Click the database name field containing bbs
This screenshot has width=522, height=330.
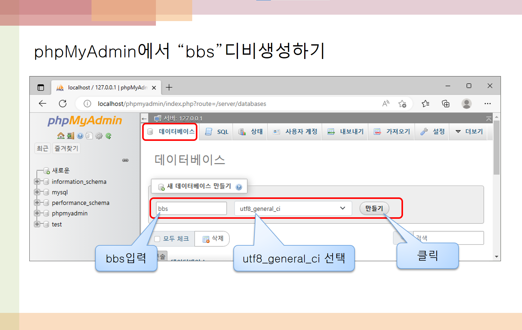point(191,208)
